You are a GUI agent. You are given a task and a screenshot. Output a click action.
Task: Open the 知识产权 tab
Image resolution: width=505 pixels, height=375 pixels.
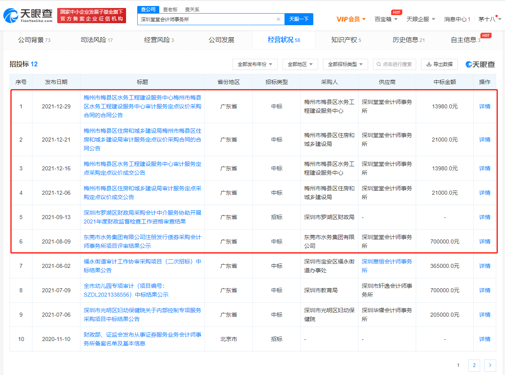pyautogui.click(x=346, y=40)
